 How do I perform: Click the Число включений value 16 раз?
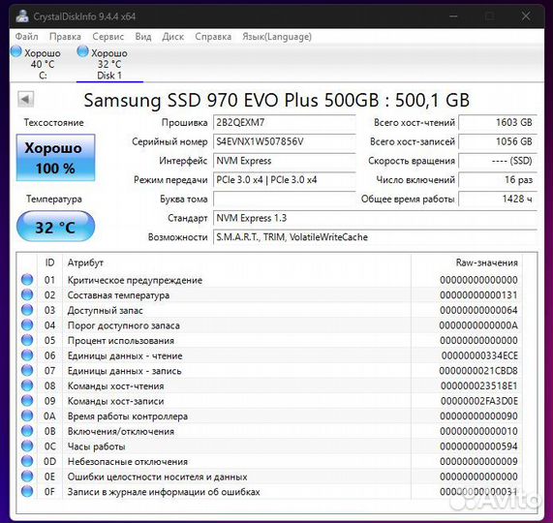[x=498, y=180]
